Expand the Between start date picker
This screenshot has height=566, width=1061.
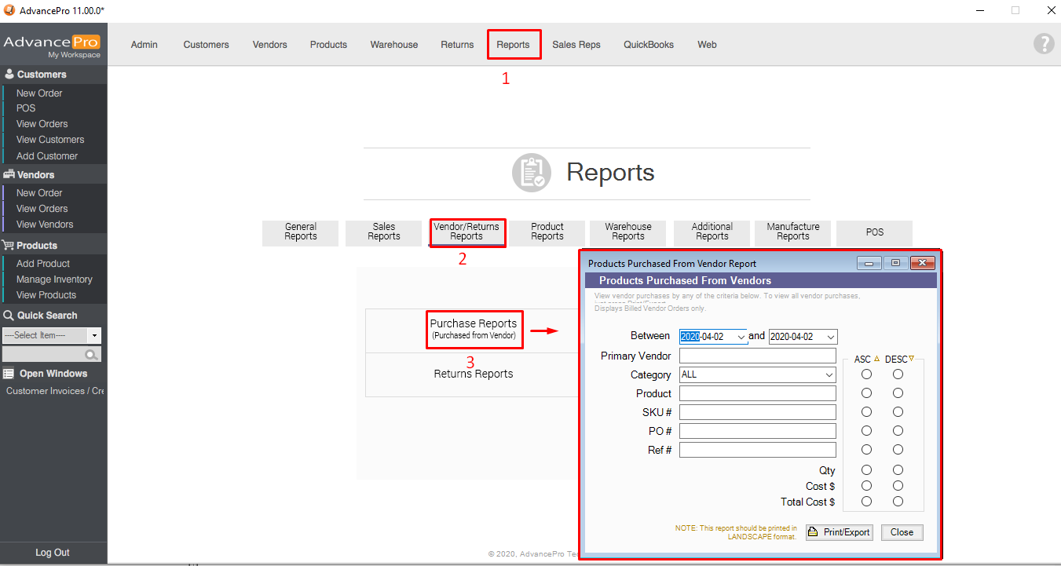click(x=741, y=337)
